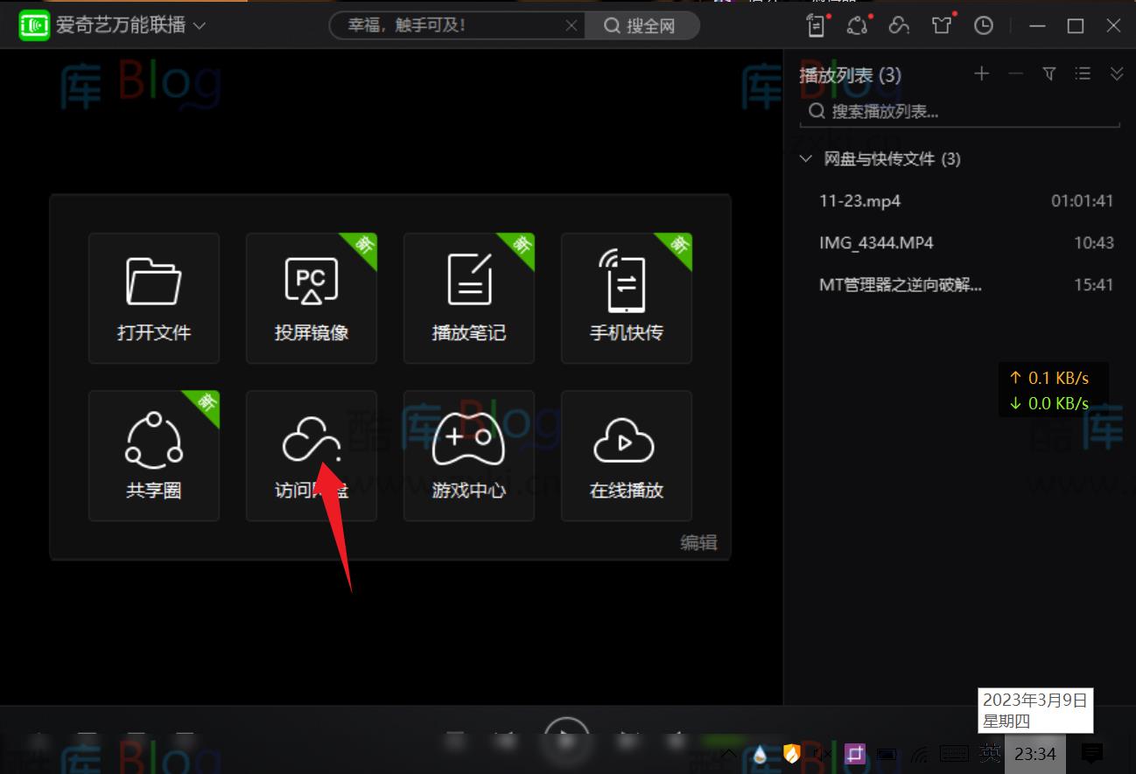Enter the 共享圈 sharing circle

(153, 455)
